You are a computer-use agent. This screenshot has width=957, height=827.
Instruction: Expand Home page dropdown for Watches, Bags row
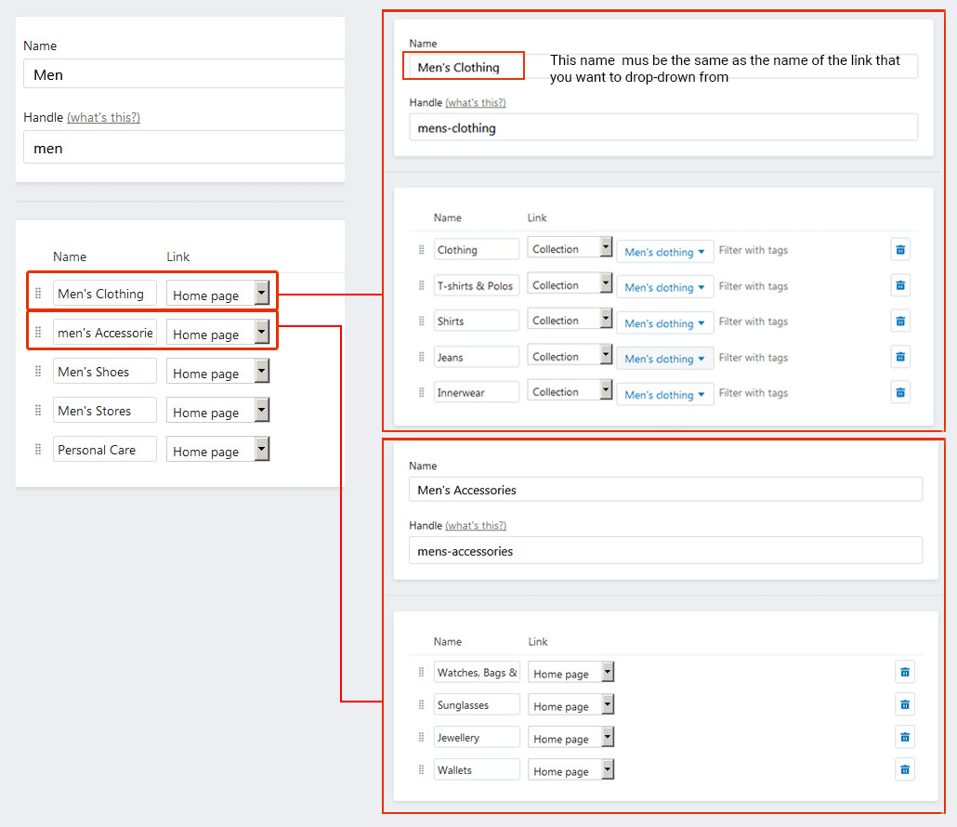570,673
